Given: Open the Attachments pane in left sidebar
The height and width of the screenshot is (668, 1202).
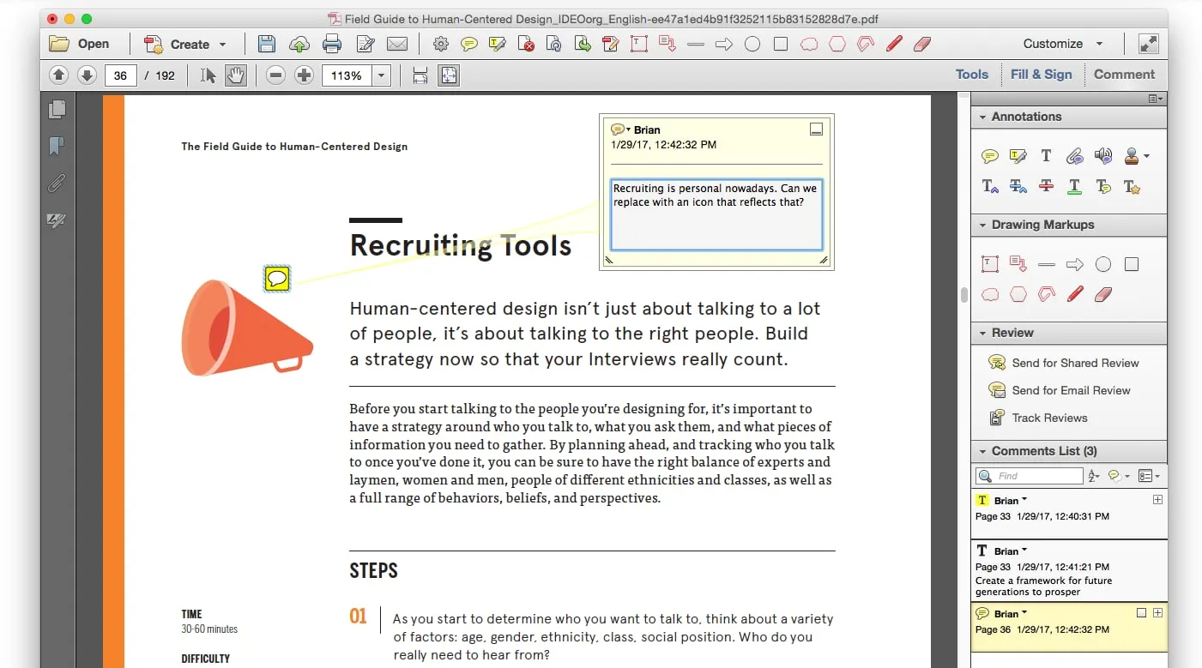Looking at the screenshot, I should pos(57,183).
